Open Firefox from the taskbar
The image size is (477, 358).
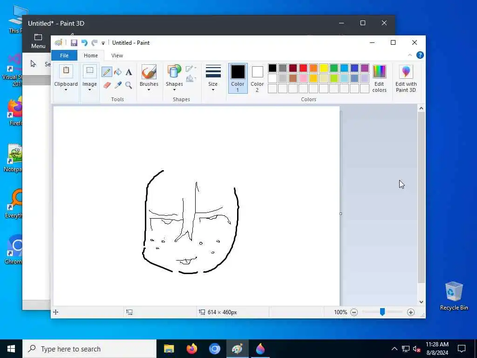tap(191, 349)
